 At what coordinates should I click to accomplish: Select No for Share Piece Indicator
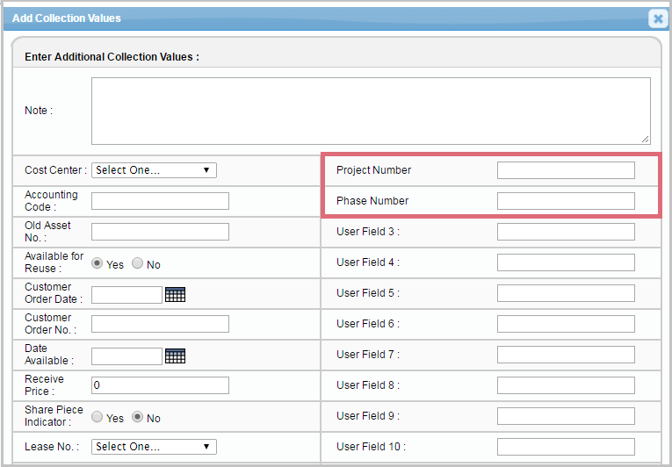point(138,417)
